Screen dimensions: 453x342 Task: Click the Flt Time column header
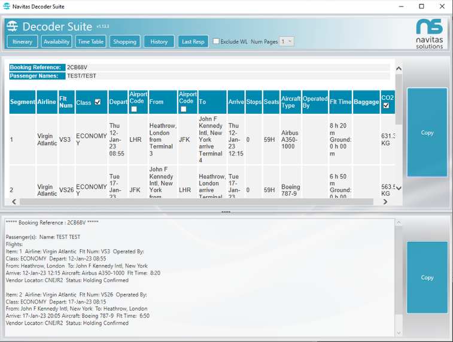tap(340, 102)
